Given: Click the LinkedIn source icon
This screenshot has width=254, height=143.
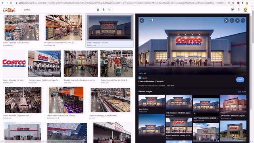Looking at the screenshot, I should click(x=140, y=78).
